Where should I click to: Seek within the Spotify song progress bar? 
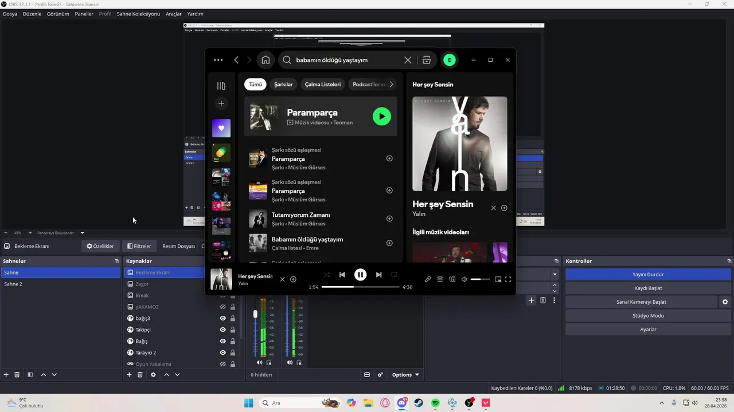pos(360,287)
